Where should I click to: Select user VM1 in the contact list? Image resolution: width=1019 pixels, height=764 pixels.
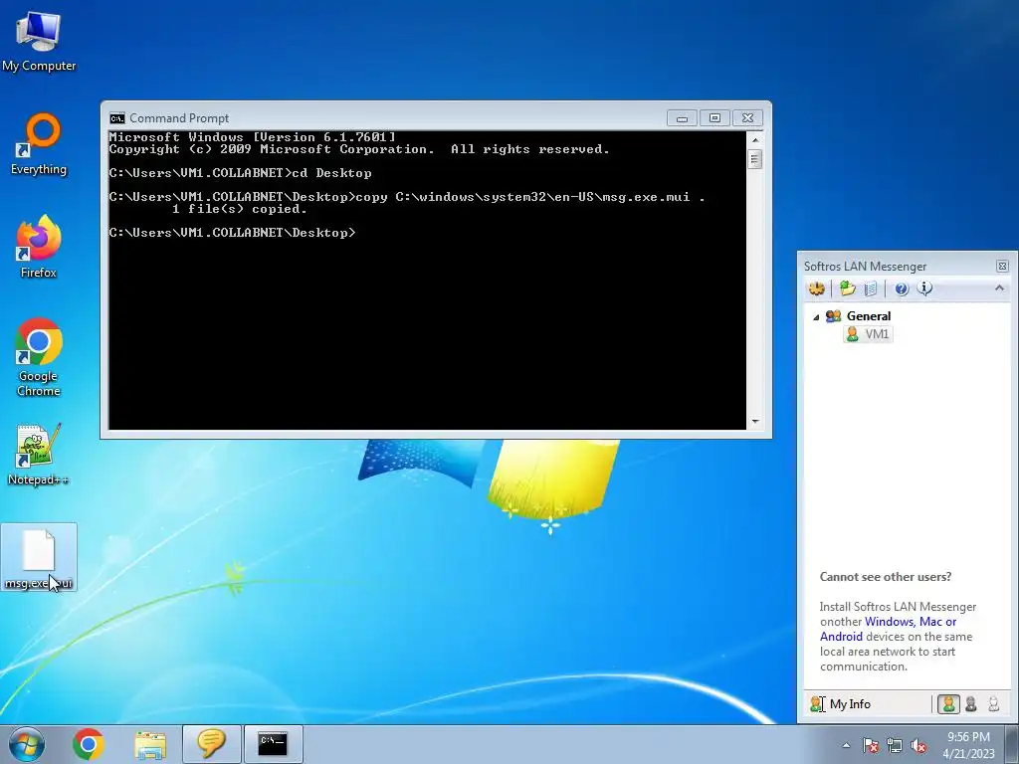click(868, 334)
